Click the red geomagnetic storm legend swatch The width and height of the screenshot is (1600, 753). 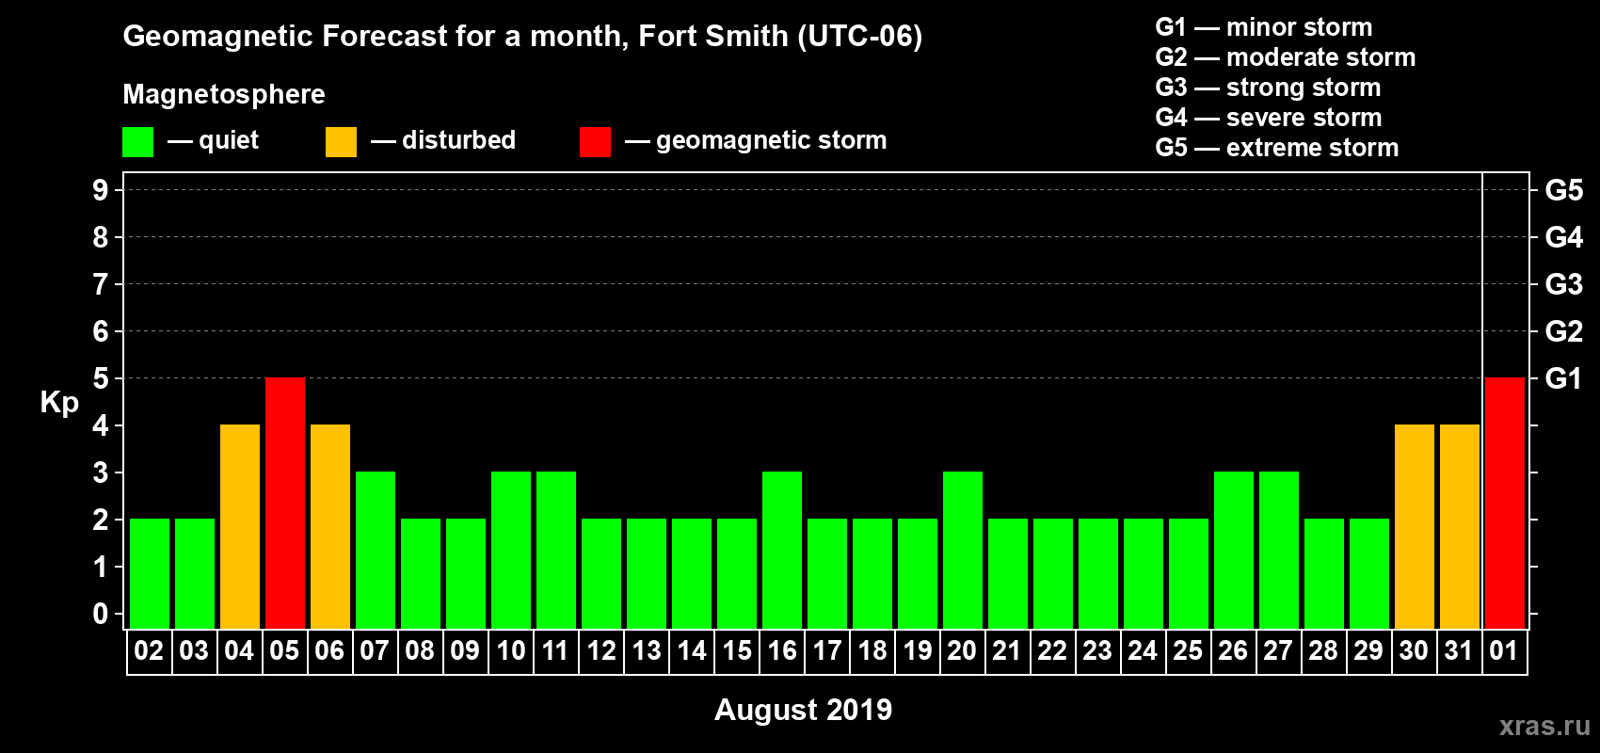(x=595, y=142)
